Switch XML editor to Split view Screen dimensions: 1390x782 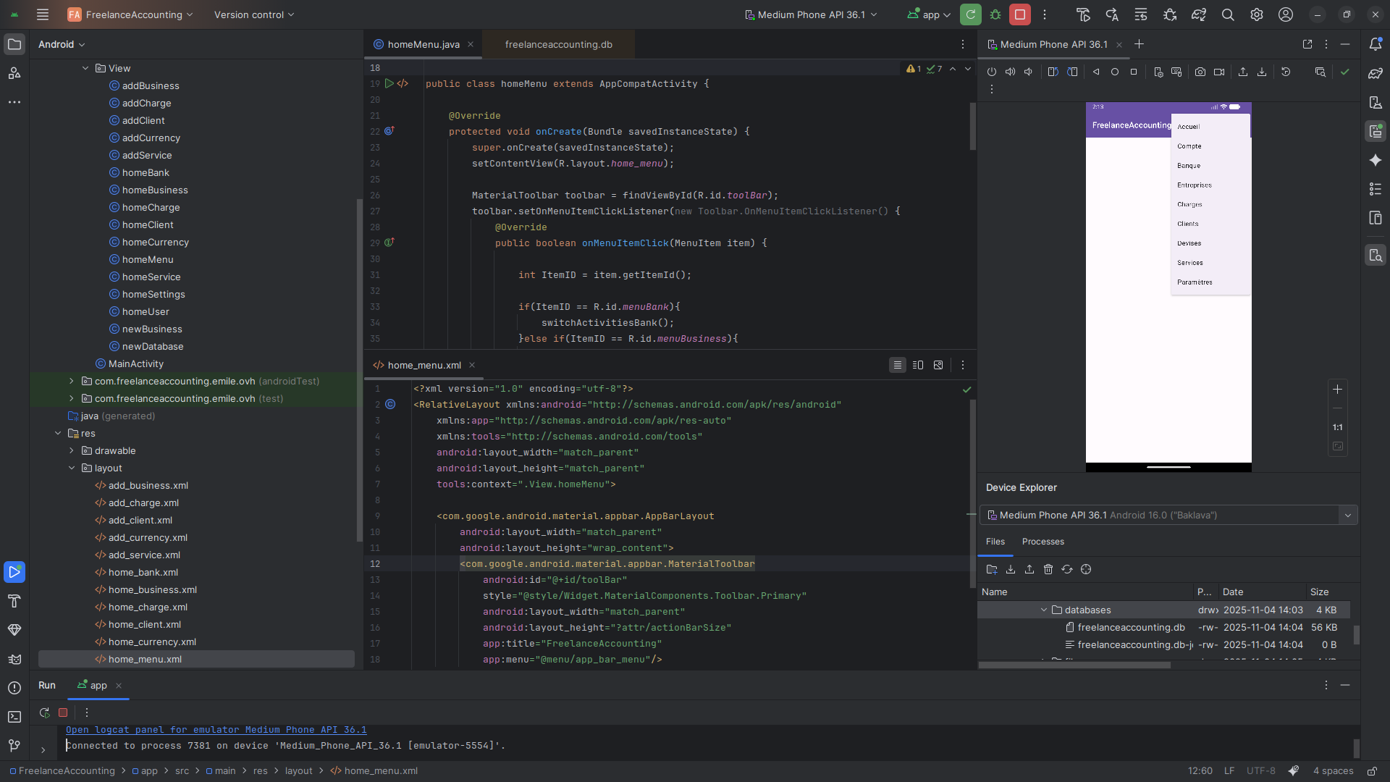[x=918, y=365]
